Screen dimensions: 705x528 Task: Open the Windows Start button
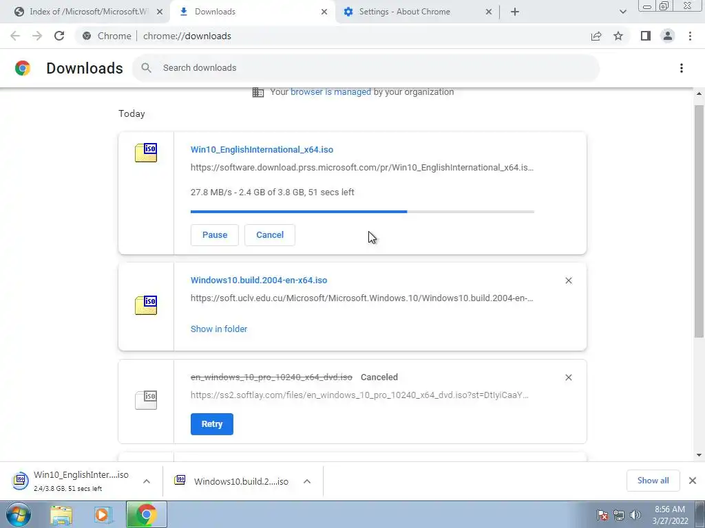[x=19, y=514]
